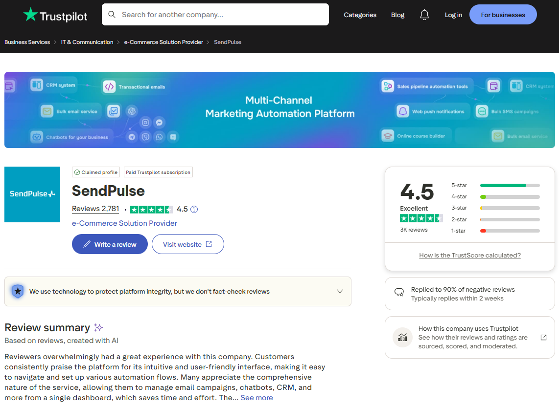Click the company search input field
Screen dimensions: 559x407
tap(215, 14)
